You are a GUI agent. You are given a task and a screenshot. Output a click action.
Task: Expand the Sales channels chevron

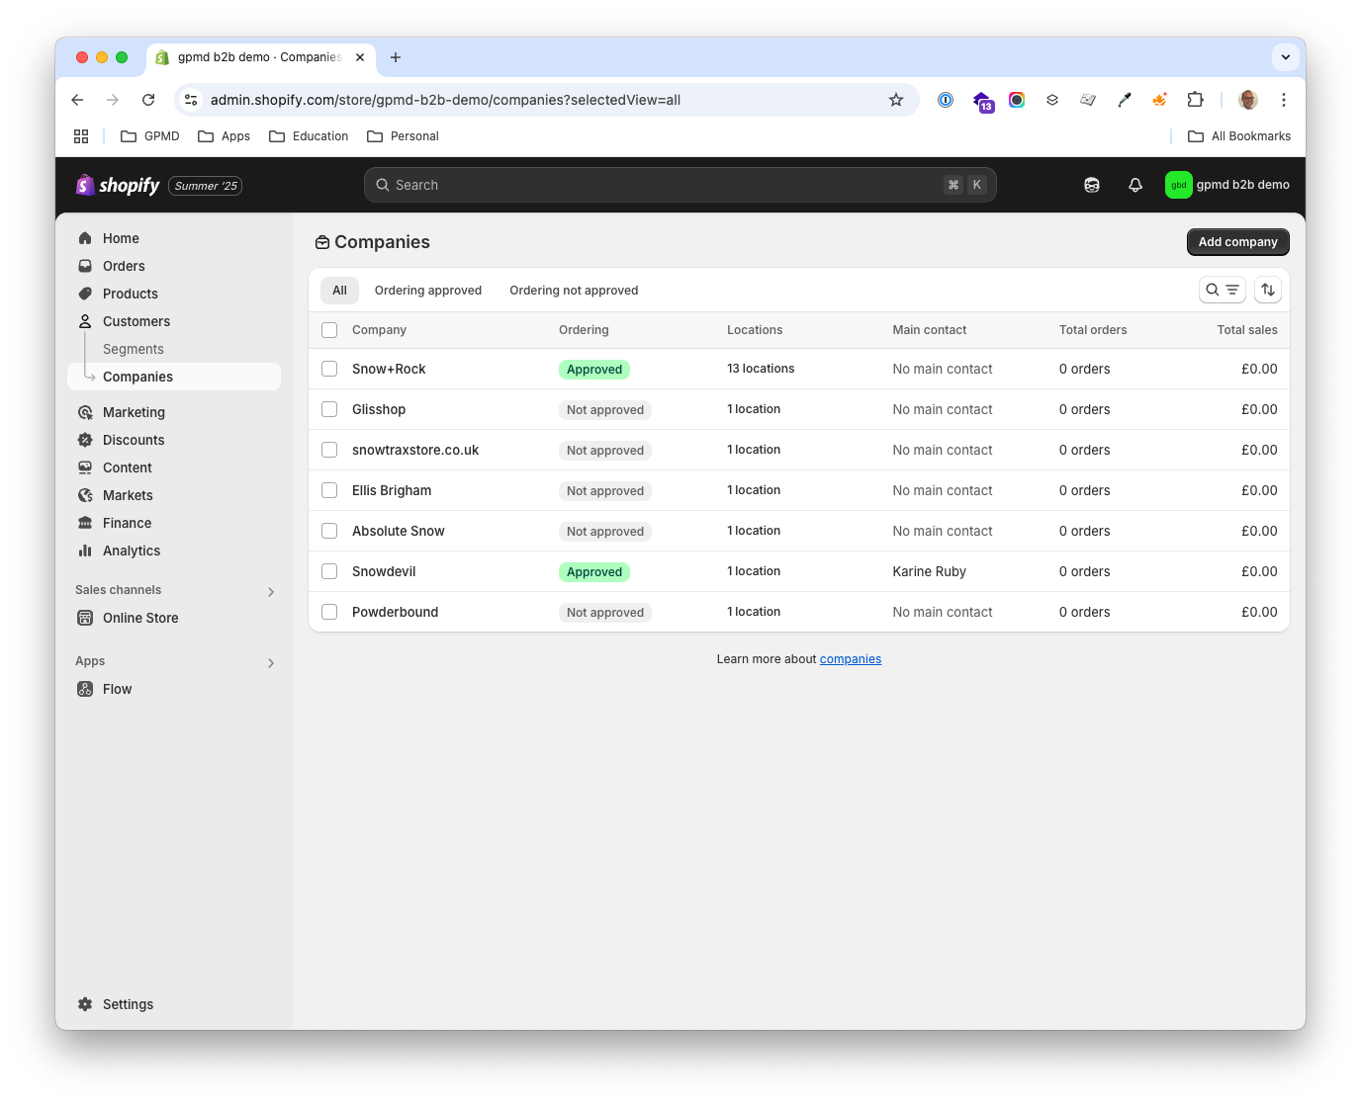pyautogui.click(x=271, y=592)
